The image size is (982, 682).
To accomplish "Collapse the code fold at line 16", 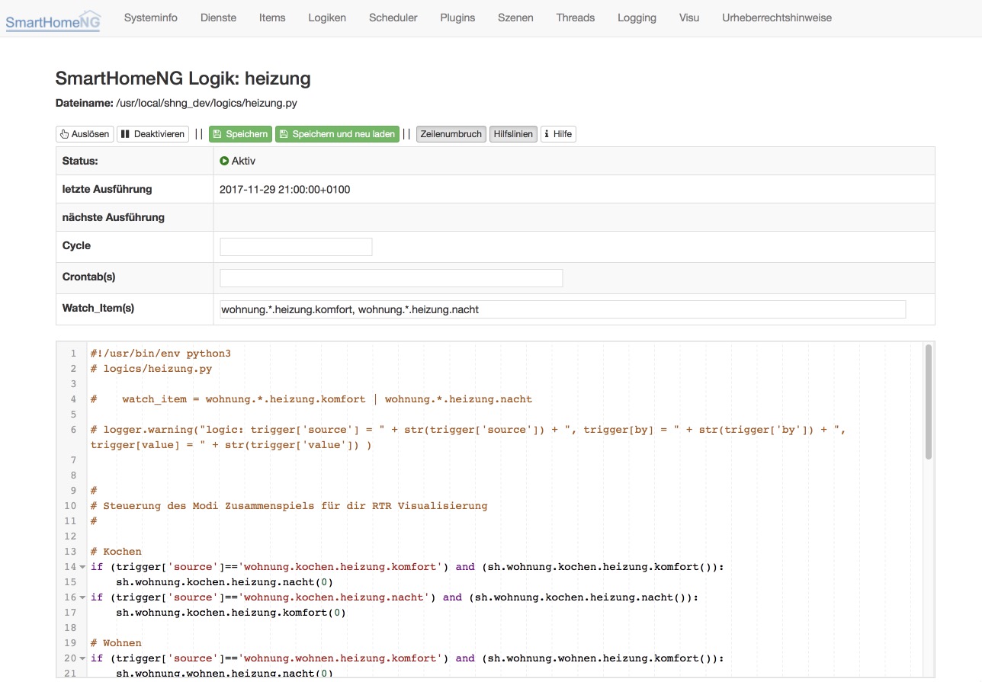I will pos(82,597).
